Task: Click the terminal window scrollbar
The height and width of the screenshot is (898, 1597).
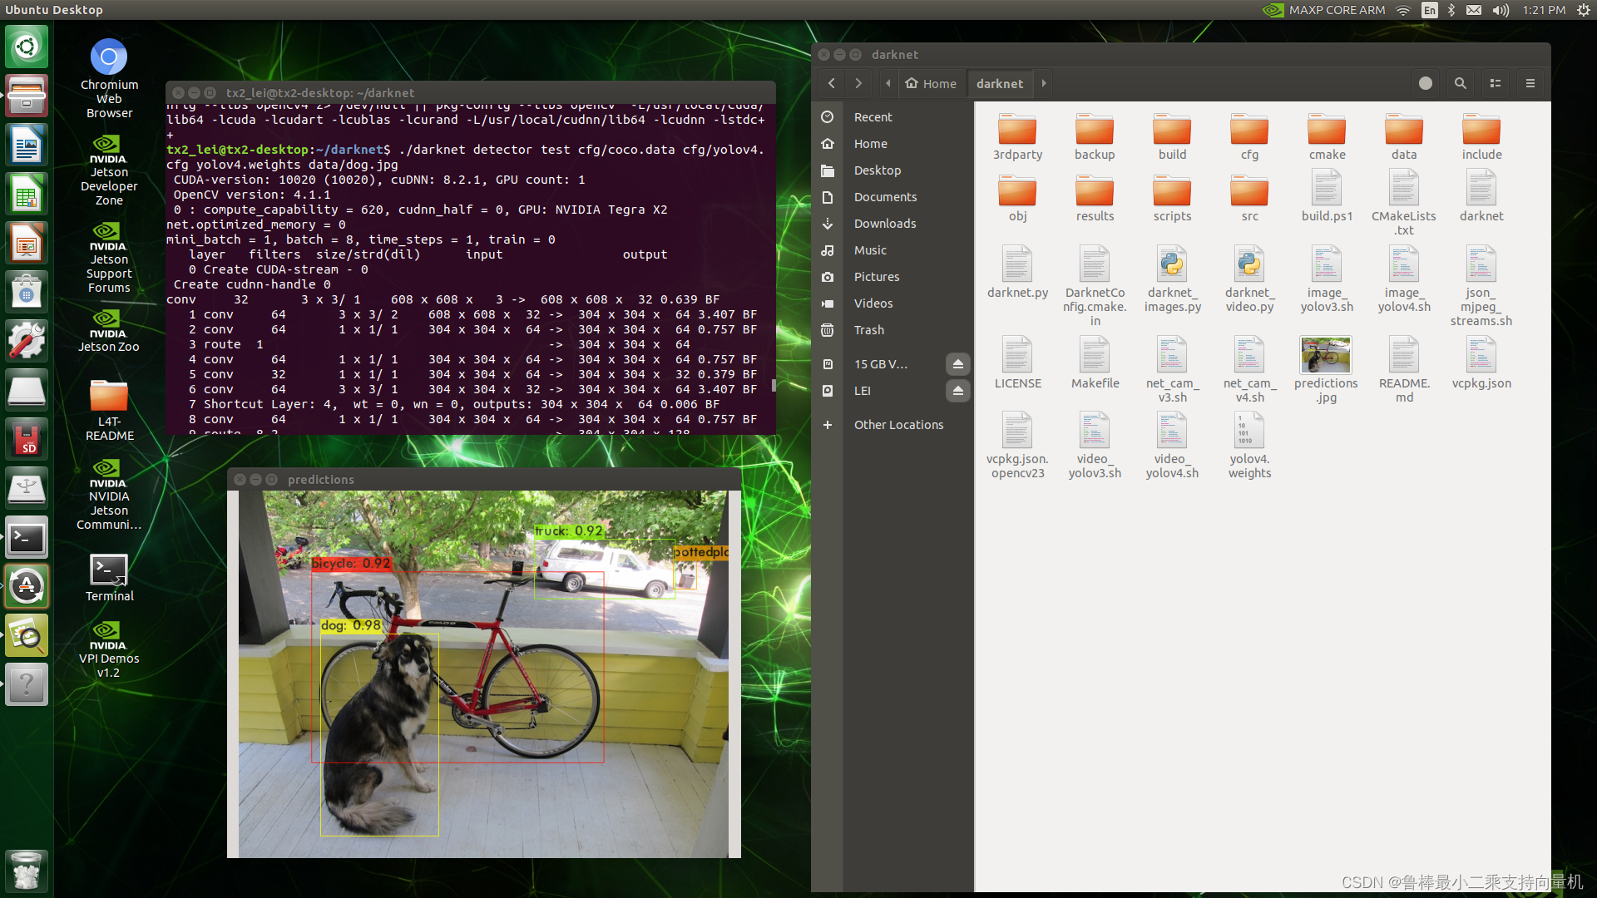Action: pos(774,385)
